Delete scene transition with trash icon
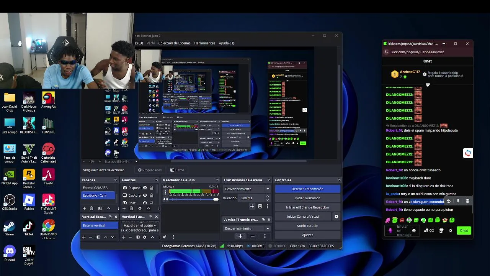This screenshot has height=276, width=490. [x=260, y=206]
